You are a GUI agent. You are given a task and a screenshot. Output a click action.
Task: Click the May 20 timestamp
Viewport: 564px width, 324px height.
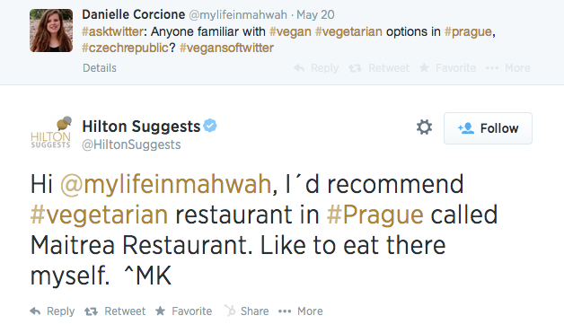tap(315, 14)
